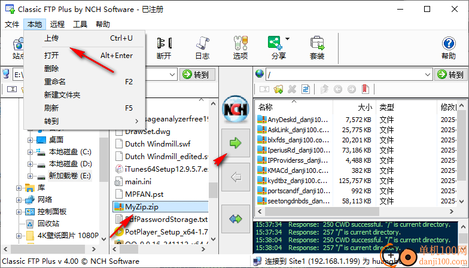
Task: Click remote pane delete X icon
Action: [292, 89]
